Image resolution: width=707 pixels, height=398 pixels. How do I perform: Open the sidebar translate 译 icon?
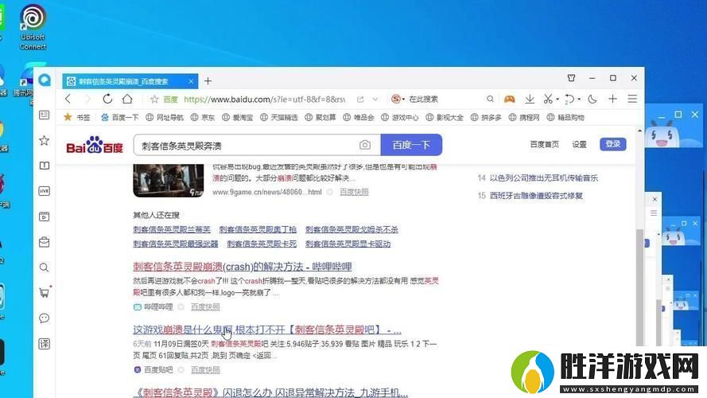pos(45,344)
